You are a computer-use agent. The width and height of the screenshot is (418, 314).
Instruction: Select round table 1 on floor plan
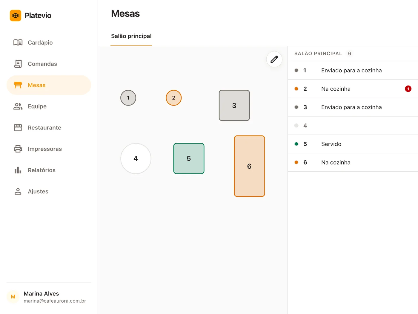coord(128,98)
